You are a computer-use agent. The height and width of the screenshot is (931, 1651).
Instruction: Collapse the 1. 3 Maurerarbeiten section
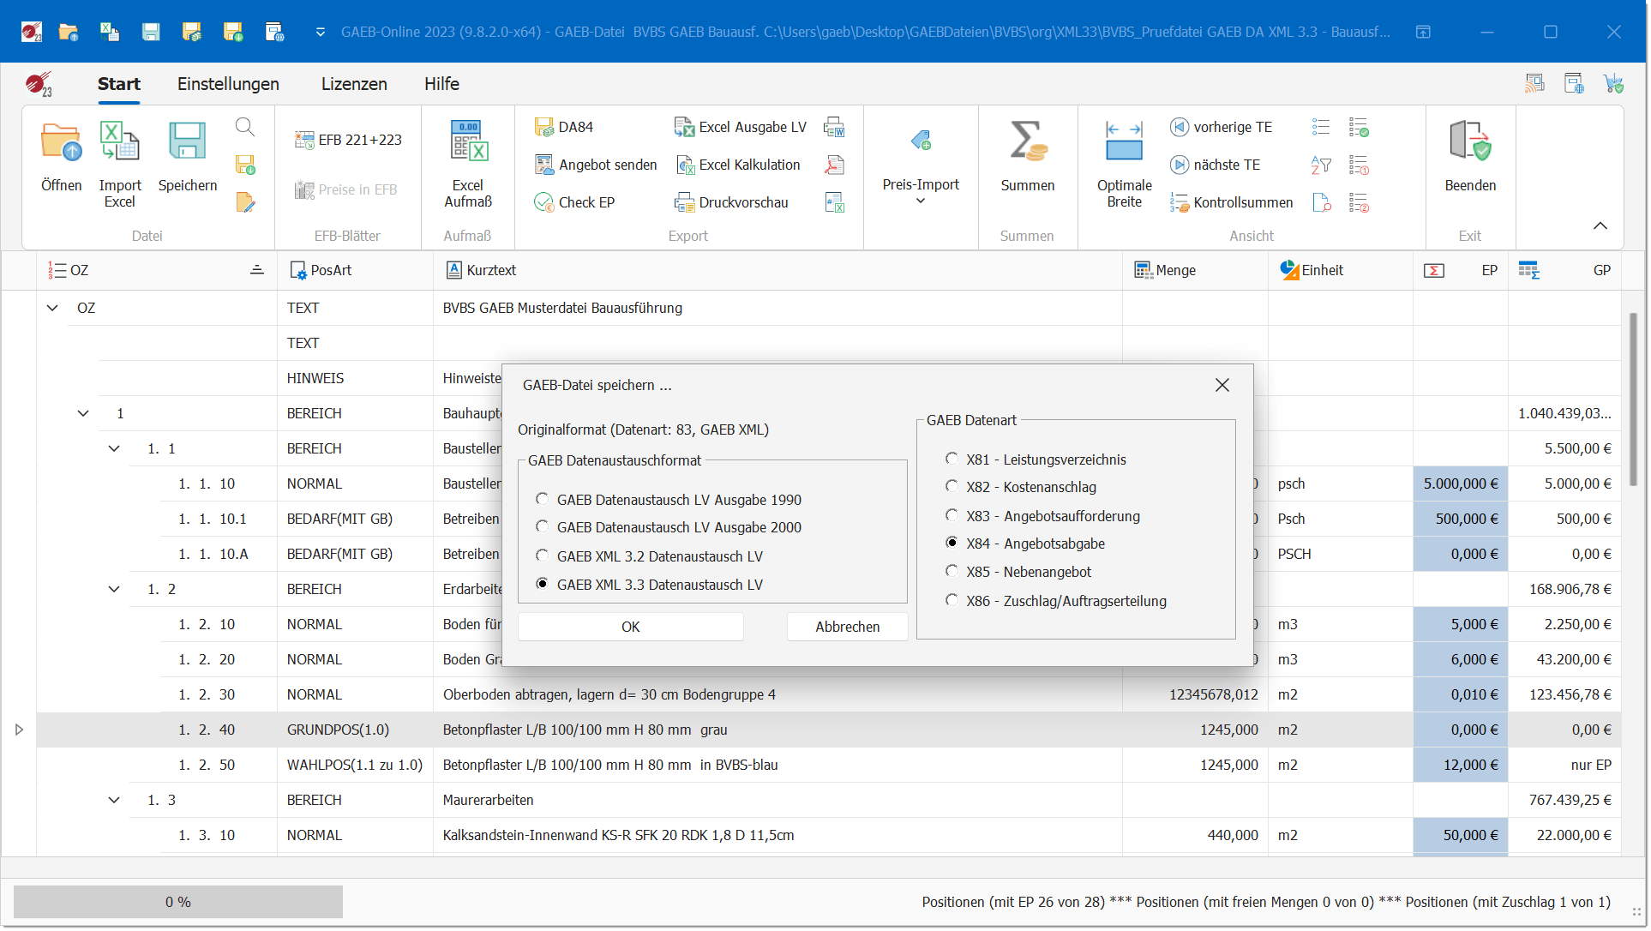pyautogui.click(x=114, y=800)
